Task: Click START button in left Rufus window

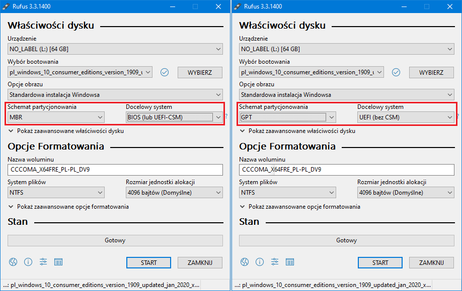Action: tap(149, 263)
